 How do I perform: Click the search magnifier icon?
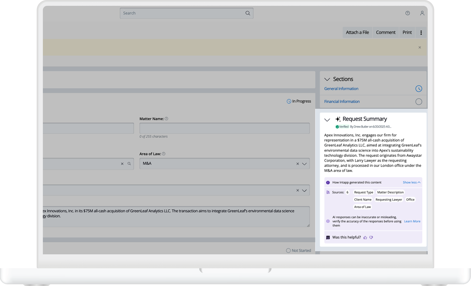[x=247, y=13]
